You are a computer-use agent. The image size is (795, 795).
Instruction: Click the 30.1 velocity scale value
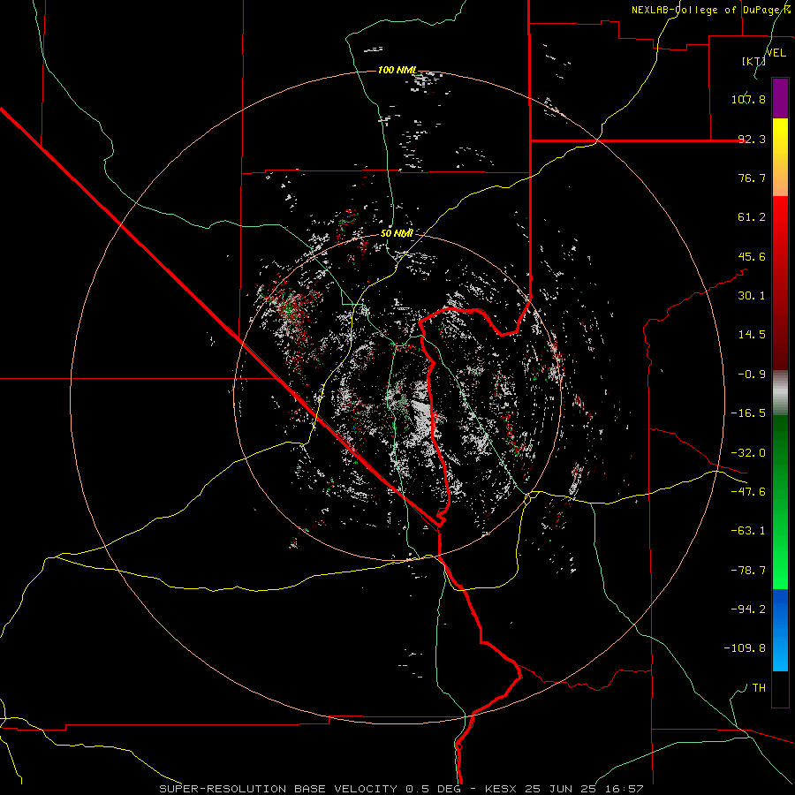[x=752, y=296]
